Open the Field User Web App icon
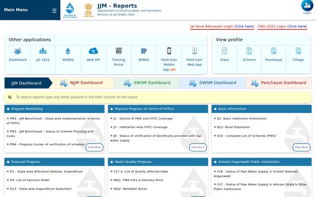The height and width of the screenshot is (197, 316). tap(194, 51)
